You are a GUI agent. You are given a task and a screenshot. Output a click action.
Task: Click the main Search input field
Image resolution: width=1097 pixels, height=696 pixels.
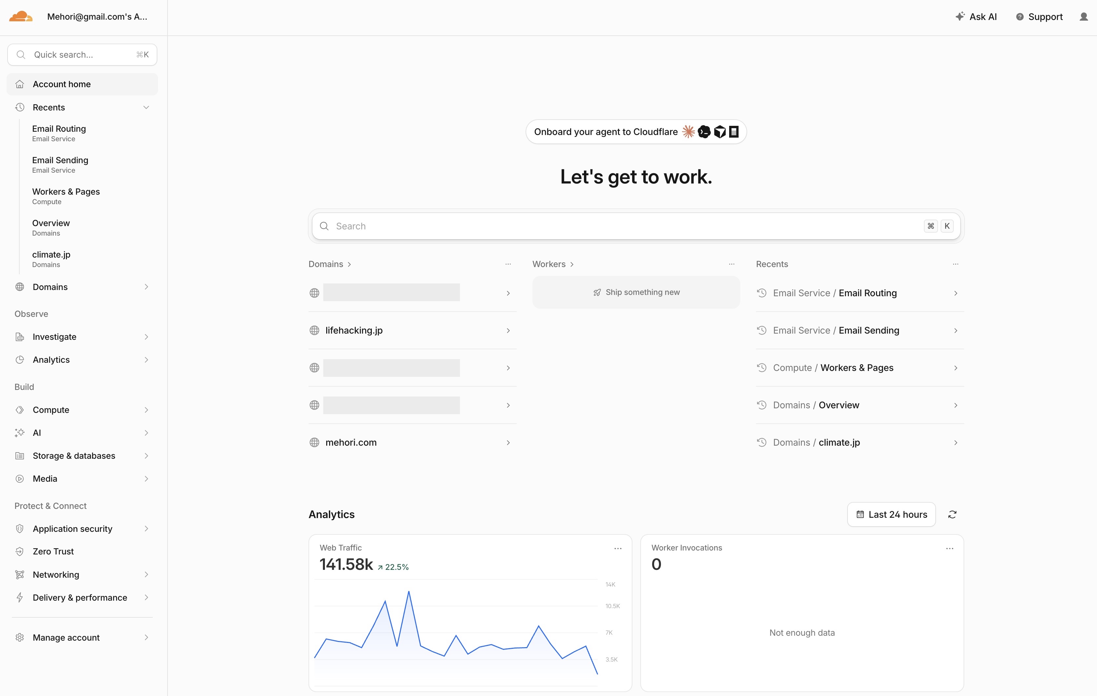click(636, 226)
